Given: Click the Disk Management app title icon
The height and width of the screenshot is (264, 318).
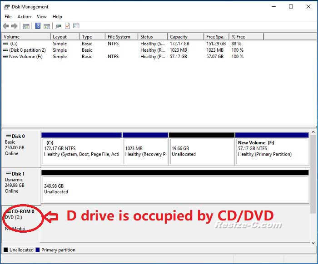Looking at the screenshot, I should tap(7, 7).
